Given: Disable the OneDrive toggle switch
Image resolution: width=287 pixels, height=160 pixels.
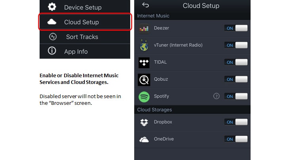Looking at the screenshot, I should 236,139.
